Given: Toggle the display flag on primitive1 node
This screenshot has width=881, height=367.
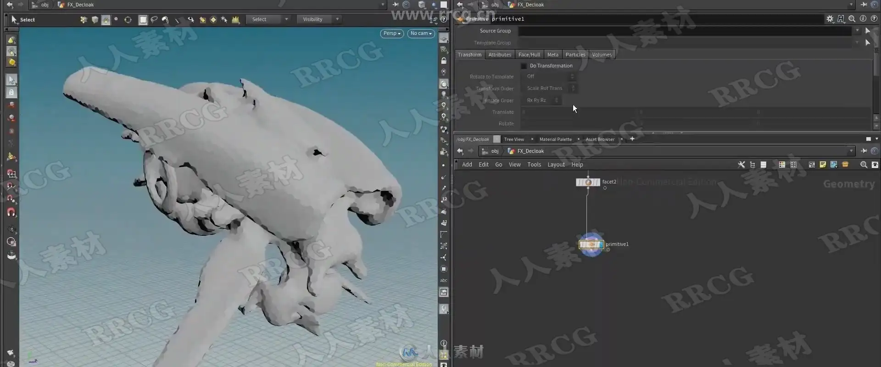Looking at the screenshot, I should (600, 245).
